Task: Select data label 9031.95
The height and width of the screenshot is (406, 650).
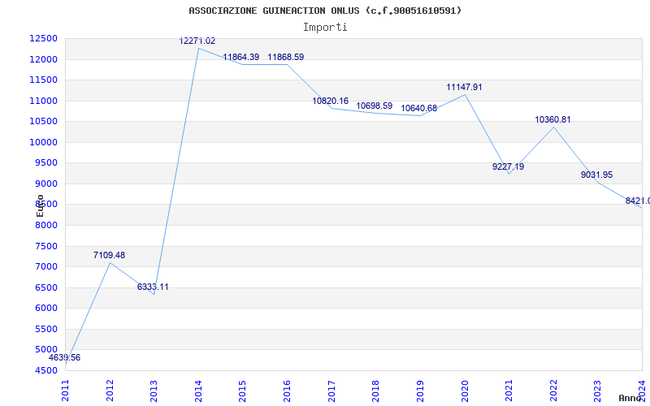Action: click(x=597, y=175)
